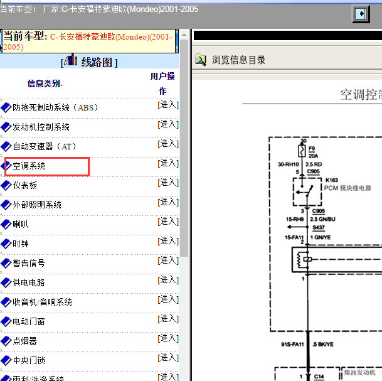This screenshot has width=382, height=381.
Task: Click the book icon beside 自动变速器（AT）
Action: (6, 146)
